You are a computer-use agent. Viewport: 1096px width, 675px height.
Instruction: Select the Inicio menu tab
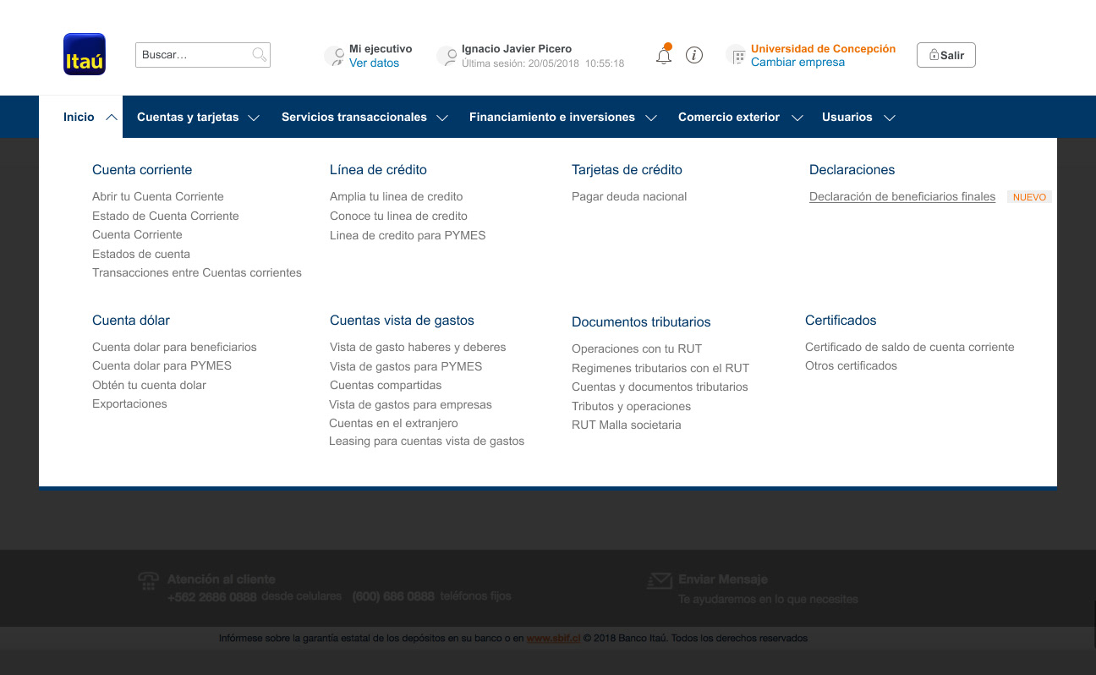pos(80,117)
